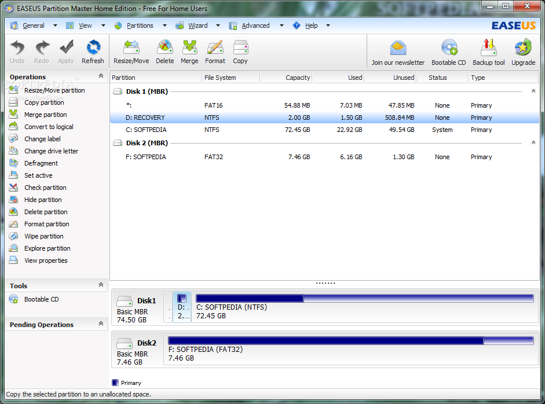Open Advanced menu dropdown arrow
The height and width of the screenshot is (404, 545).
(281, 25)
